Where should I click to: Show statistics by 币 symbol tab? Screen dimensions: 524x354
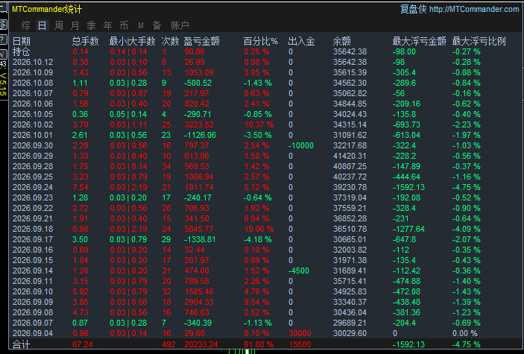tap(124, 25)
